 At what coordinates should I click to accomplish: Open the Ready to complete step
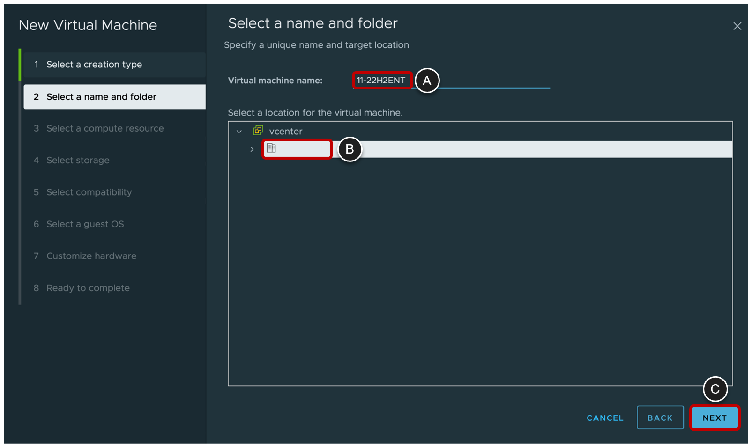click(88, 287)
